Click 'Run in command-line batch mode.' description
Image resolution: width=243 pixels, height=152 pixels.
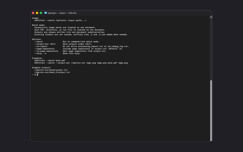tap(81, 42)
